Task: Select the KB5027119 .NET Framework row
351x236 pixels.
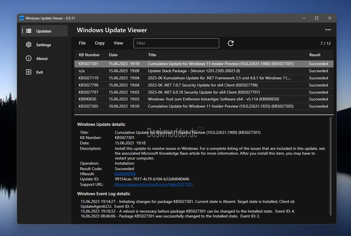Action: [x=204, y=78]
